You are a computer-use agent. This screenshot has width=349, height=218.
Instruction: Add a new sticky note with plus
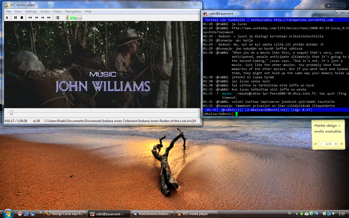342,144
